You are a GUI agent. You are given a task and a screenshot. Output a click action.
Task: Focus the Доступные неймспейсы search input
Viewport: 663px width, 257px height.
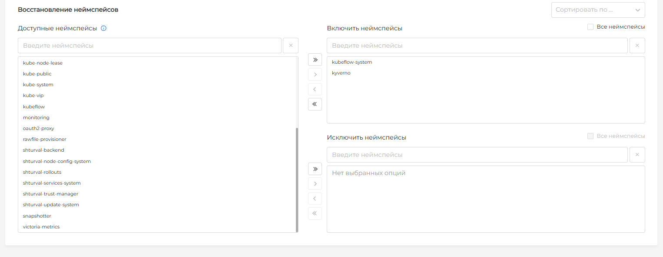(149, 46)
